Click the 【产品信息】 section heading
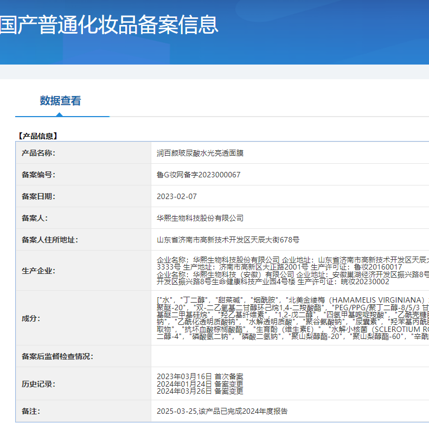 tap(37, 136)
